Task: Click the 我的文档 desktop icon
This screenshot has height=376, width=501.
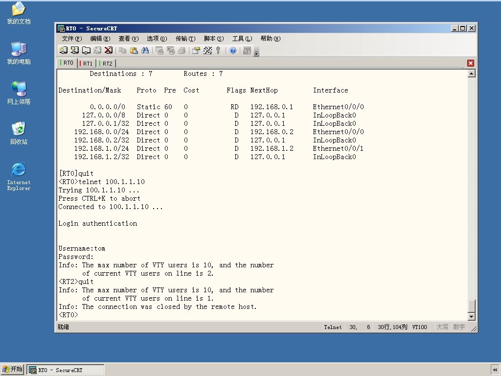Action: coord(19,13)
